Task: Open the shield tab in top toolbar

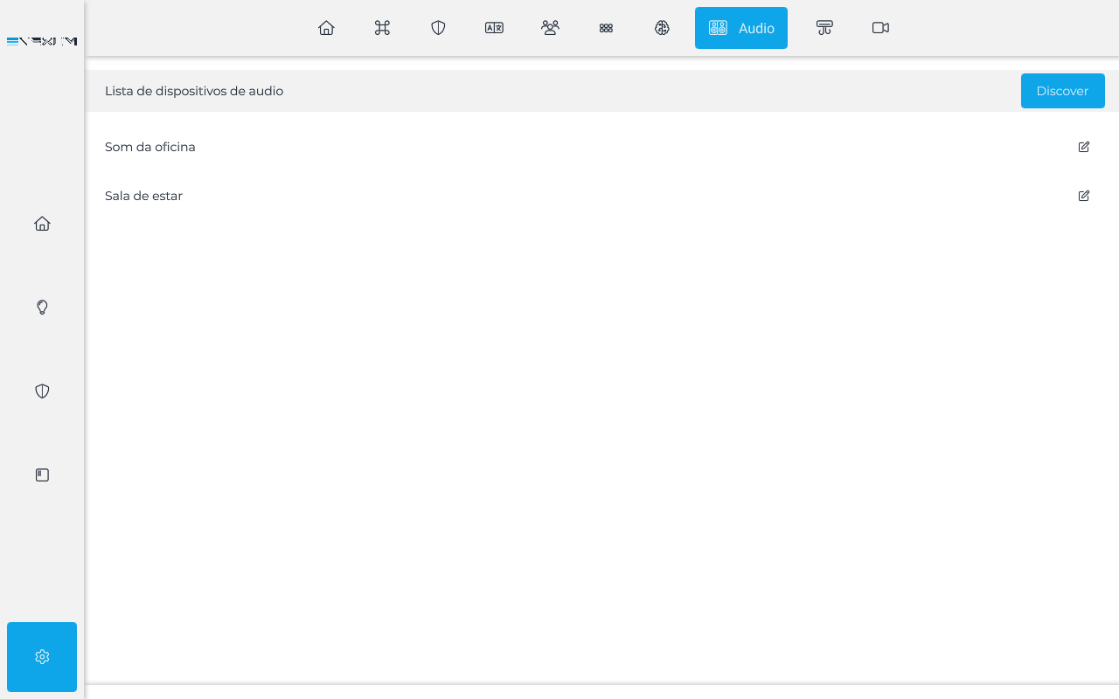Action: click(438, 28)
